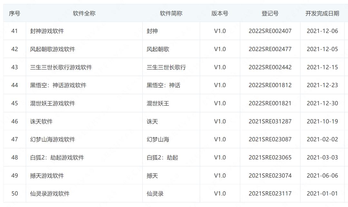This screenshot has width=348, height=207.
Task: Click the 登记号 column header
Action: coord(270,14)
